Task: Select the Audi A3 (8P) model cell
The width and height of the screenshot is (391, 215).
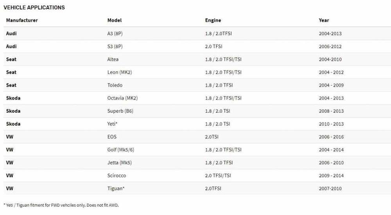Action: coord(115,33)
